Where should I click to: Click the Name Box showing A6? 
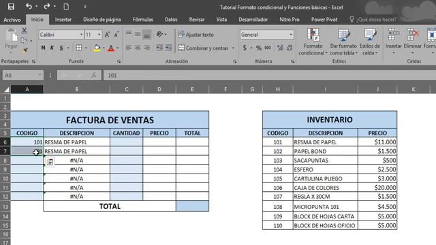tap(22, 76)
